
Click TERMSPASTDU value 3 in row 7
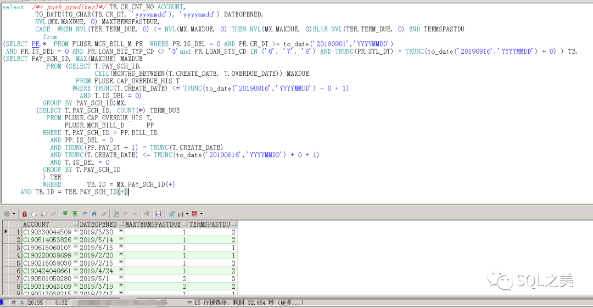[212, 278]
